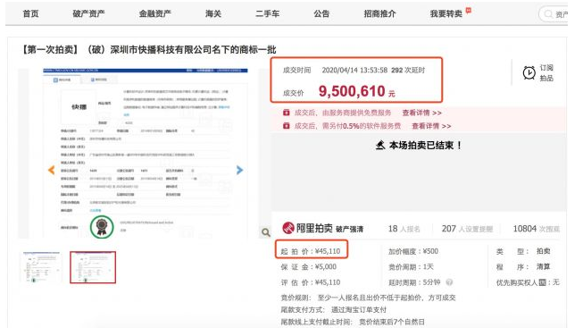Show next image with blue right arrow
The height and width of the screenshot is (336, 583).
(x=240, y=170)
